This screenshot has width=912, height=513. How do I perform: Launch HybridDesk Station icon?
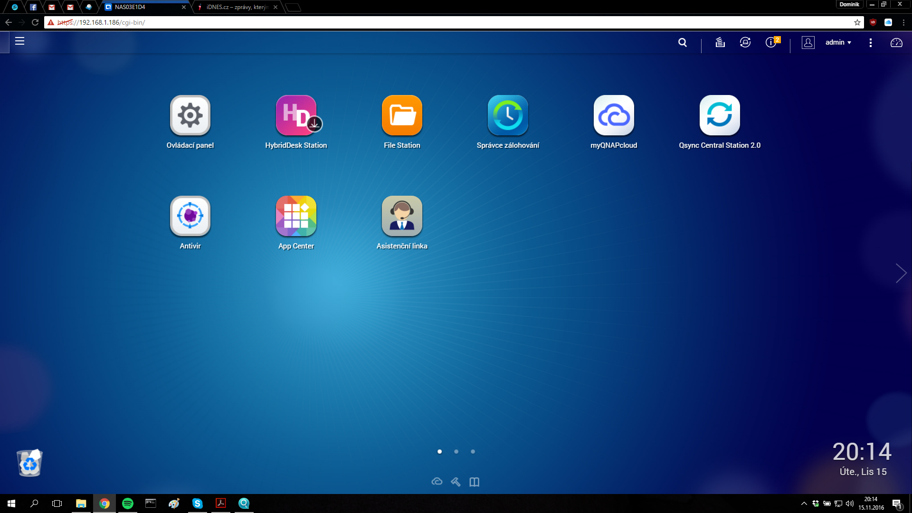(x=296, y=115)
